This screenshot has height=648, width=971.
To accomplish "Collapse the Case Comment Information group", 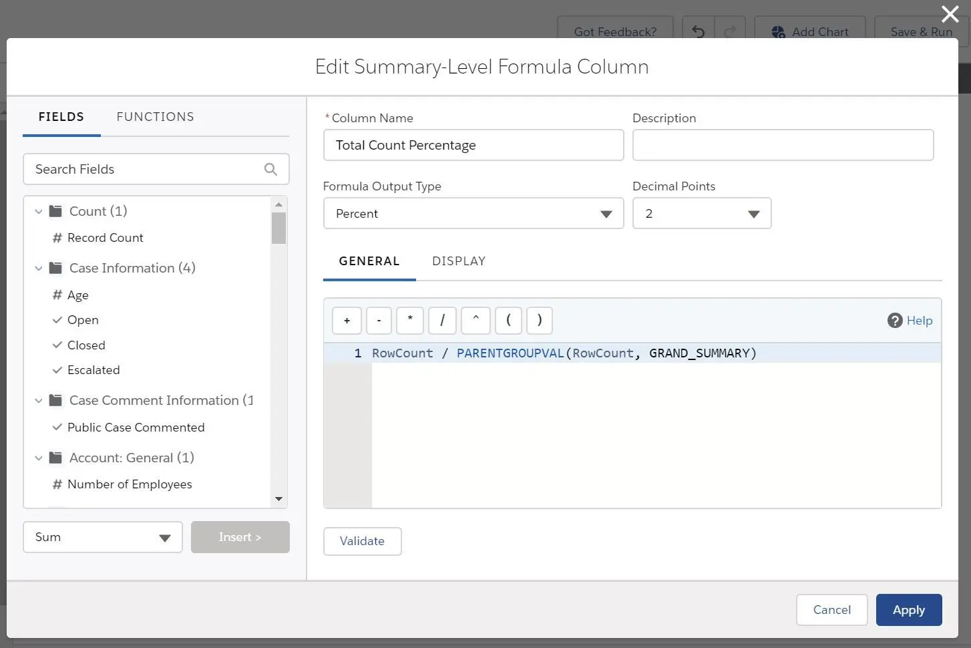I will click(39, 401).
